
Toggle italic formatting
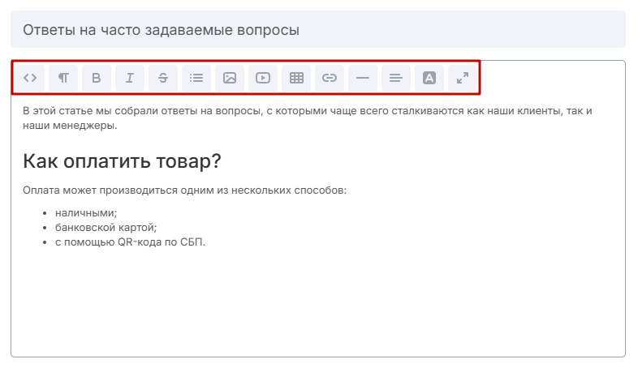[x=130, y=78]
